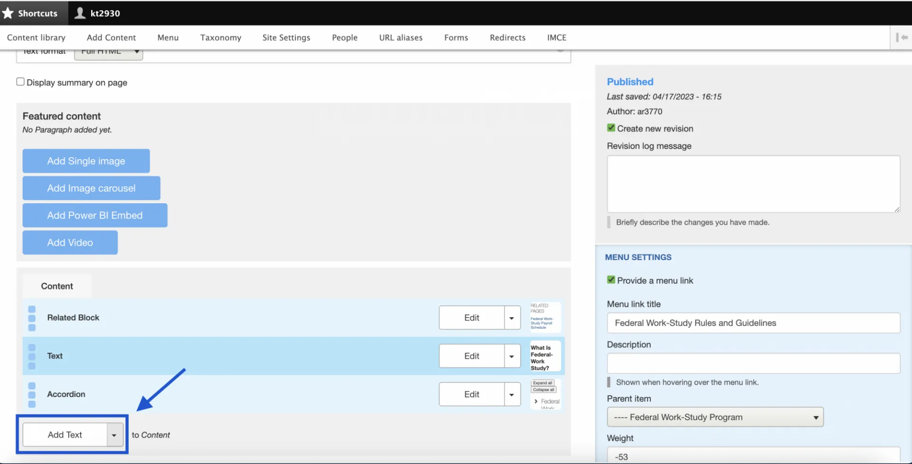Edit the Related Block paragraph
Screen dimensions: 912x464
pos(472,318)
